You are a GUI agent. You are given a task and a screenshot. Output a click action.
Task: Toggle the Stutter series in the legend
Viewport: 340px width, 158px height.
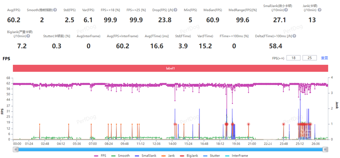click(212, 156)
